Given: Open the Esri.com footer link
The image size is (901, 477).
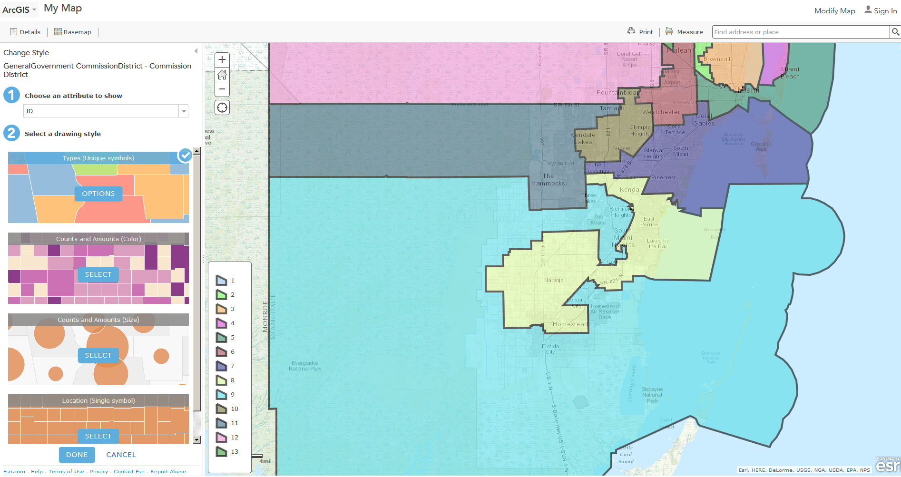Looking at the screenshot, I should (14, 472).
